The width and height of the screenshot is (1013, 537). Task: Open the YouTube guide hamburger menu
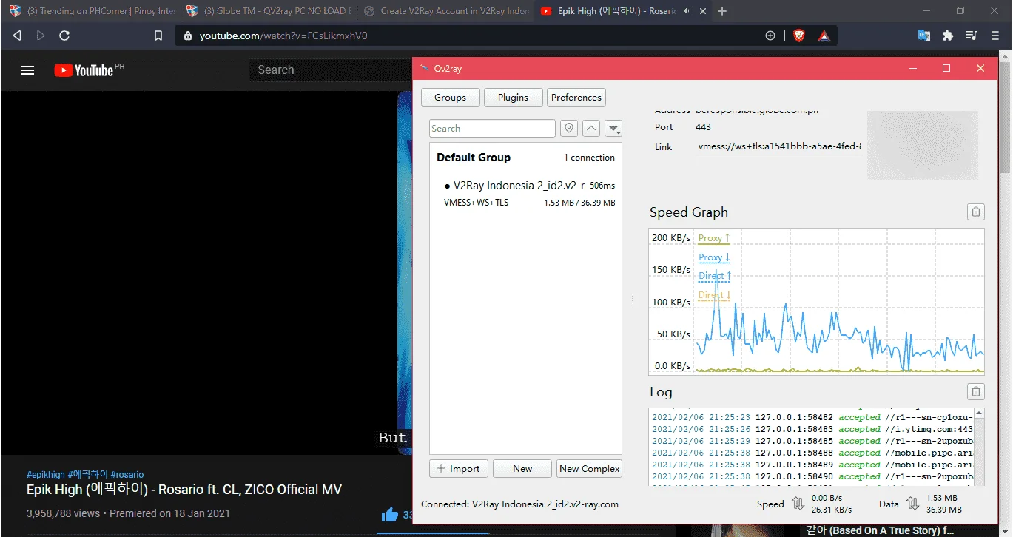point(27,70)
